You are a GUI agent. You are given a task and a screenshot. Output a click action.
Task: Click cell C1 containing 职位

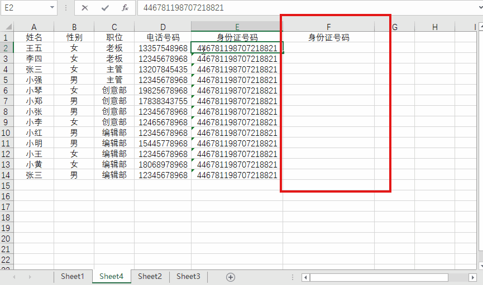[x=114, y=37]
